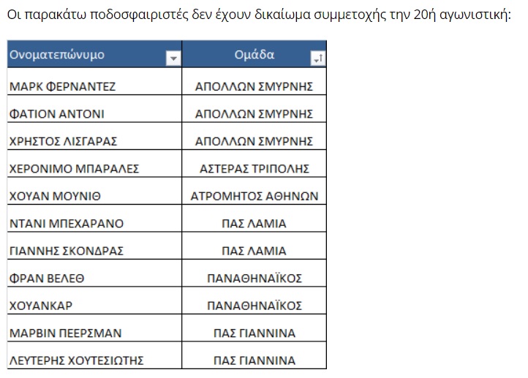The height and width of the screenshot is (378, 528).
Task: Open the Ομάδα column sort dropdown
Action: tap(317, 58)
